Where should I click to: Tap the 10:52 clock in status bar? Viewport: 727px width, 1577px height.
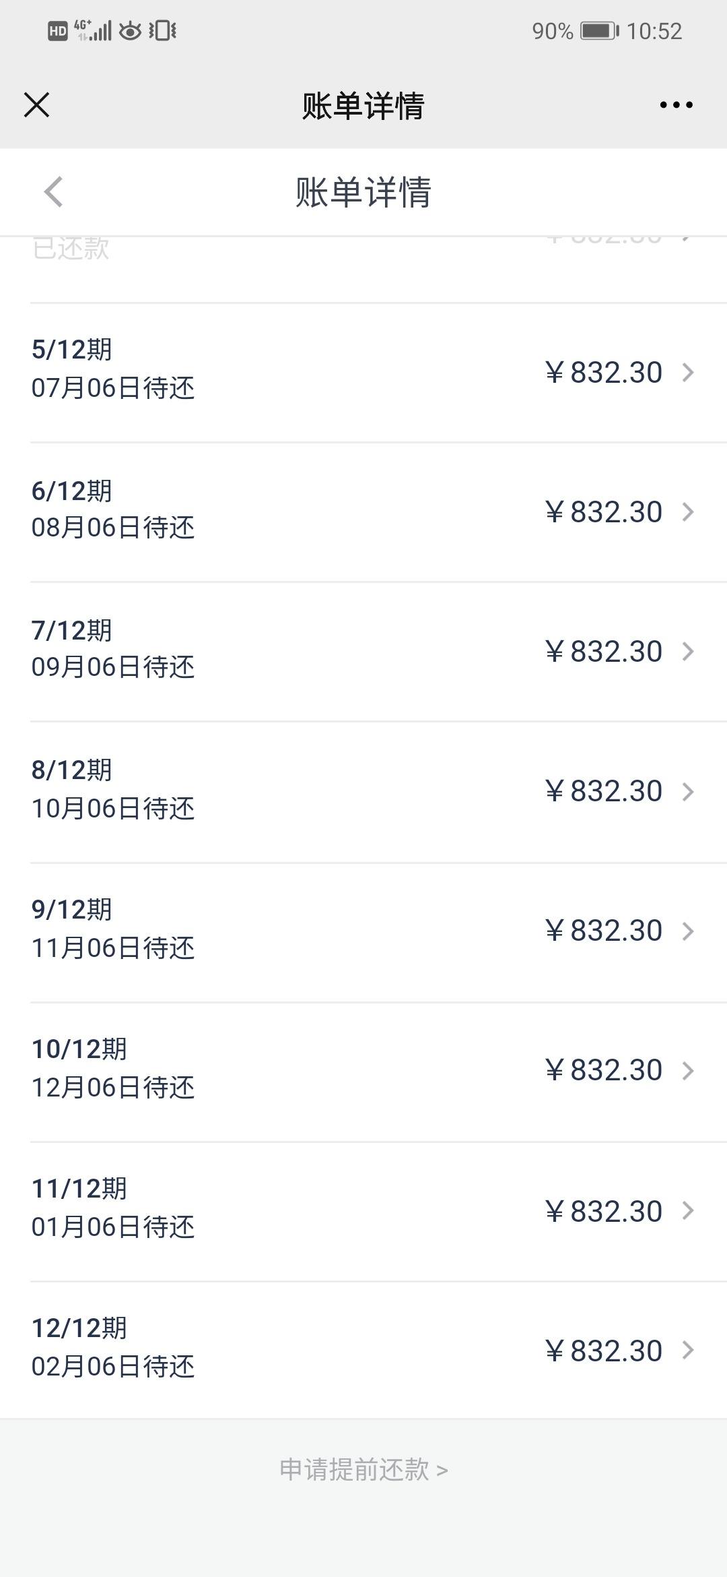click(654, 31)
